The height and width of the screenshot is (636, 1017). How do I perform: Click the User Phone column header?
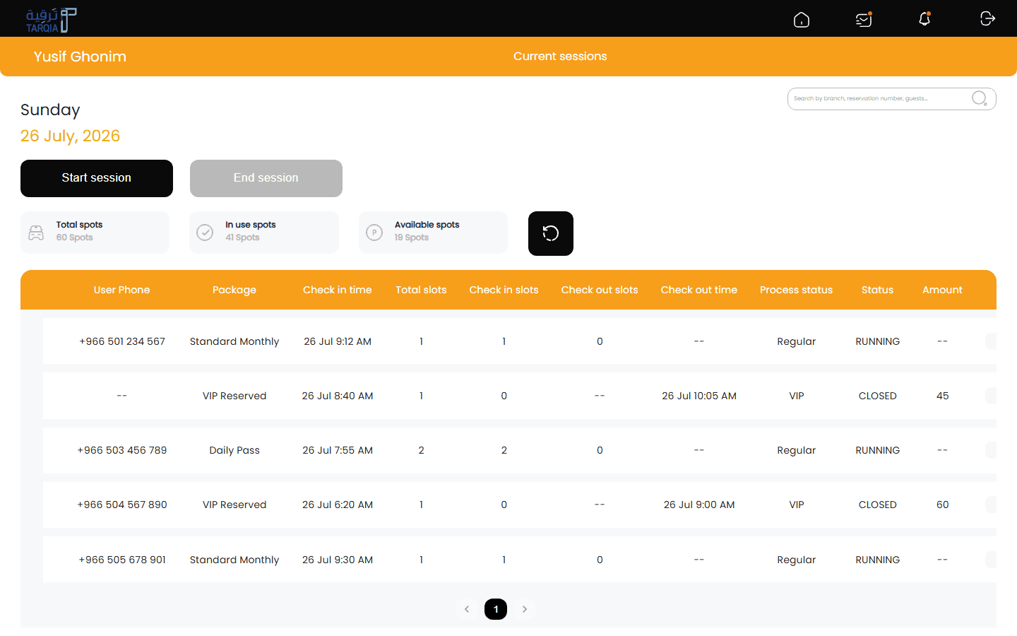(122, 290)
